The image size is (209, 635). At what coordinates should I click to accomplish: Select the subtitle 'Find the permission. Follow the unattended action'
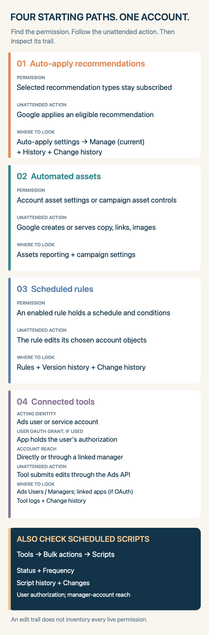point(84,32)
